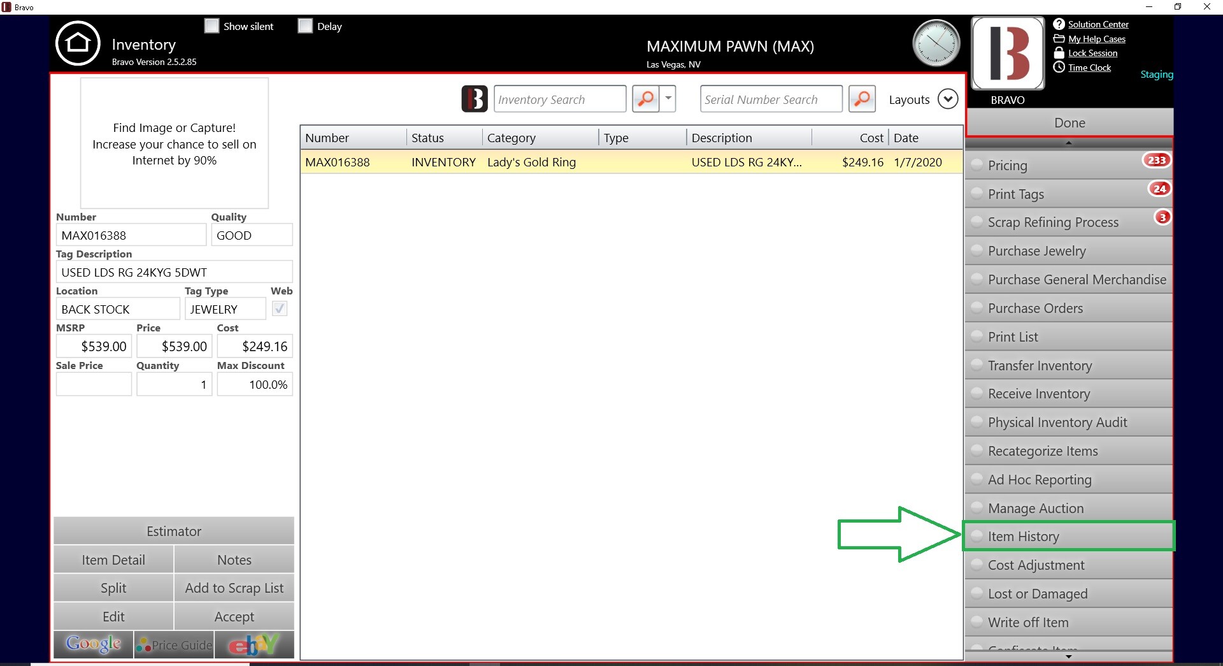Open the Lock Session link

pos(1092,53)
